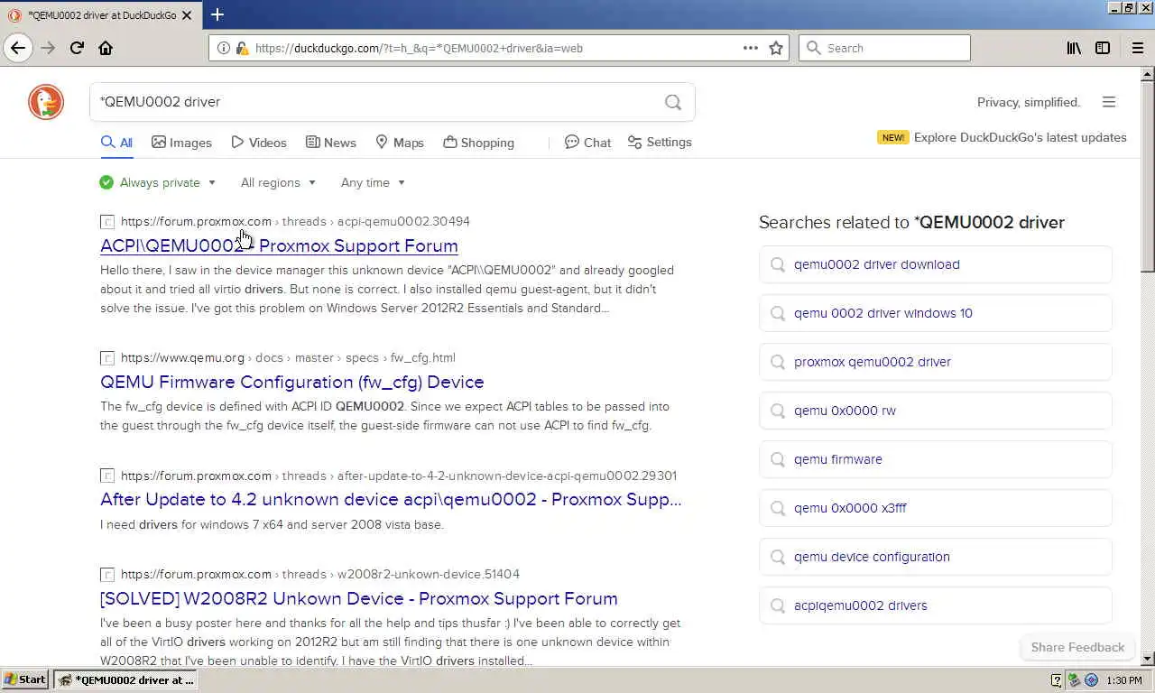Click the browser Forward arrow
The width and height of the screenshot is (1155, 693).
[x=48, y=48]
